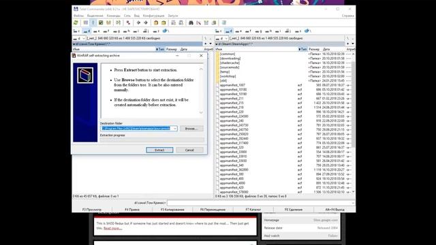Click right panel vertical scrollbar
Screen dimensions: 436x245
coord(353,122)
